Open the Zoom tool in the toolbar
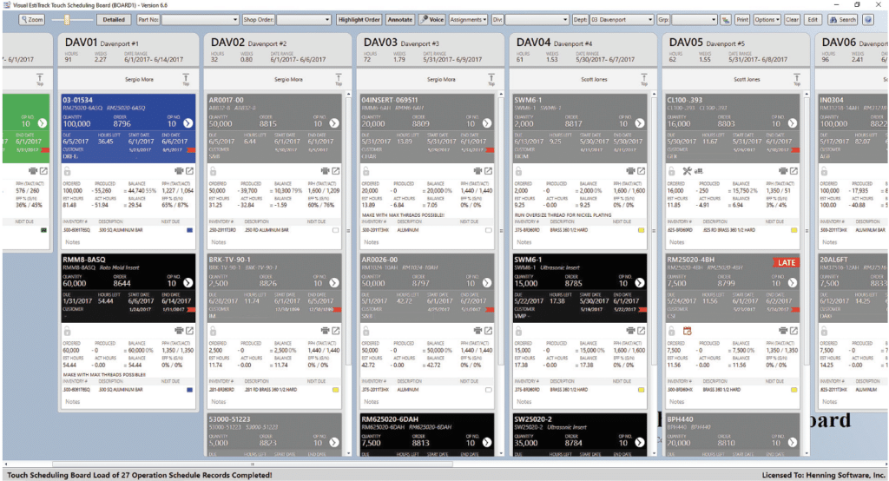889x481 pixels. (32, 19)
